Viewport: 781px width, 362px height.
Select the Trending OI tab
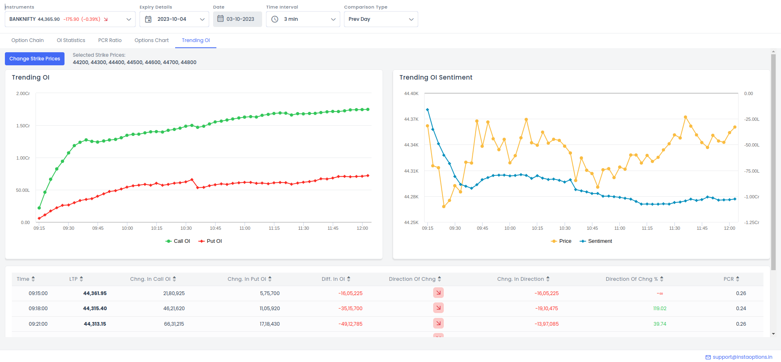point(196,40)
